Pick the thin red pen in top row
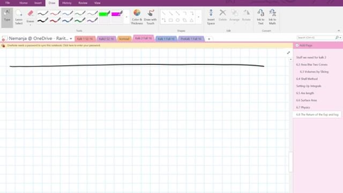343x193 pixels. (x=55, y=13)
